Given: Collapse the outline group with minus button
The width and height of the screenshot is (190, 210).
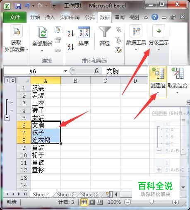Looking at the screenshot, I should (x=7, y=118).
